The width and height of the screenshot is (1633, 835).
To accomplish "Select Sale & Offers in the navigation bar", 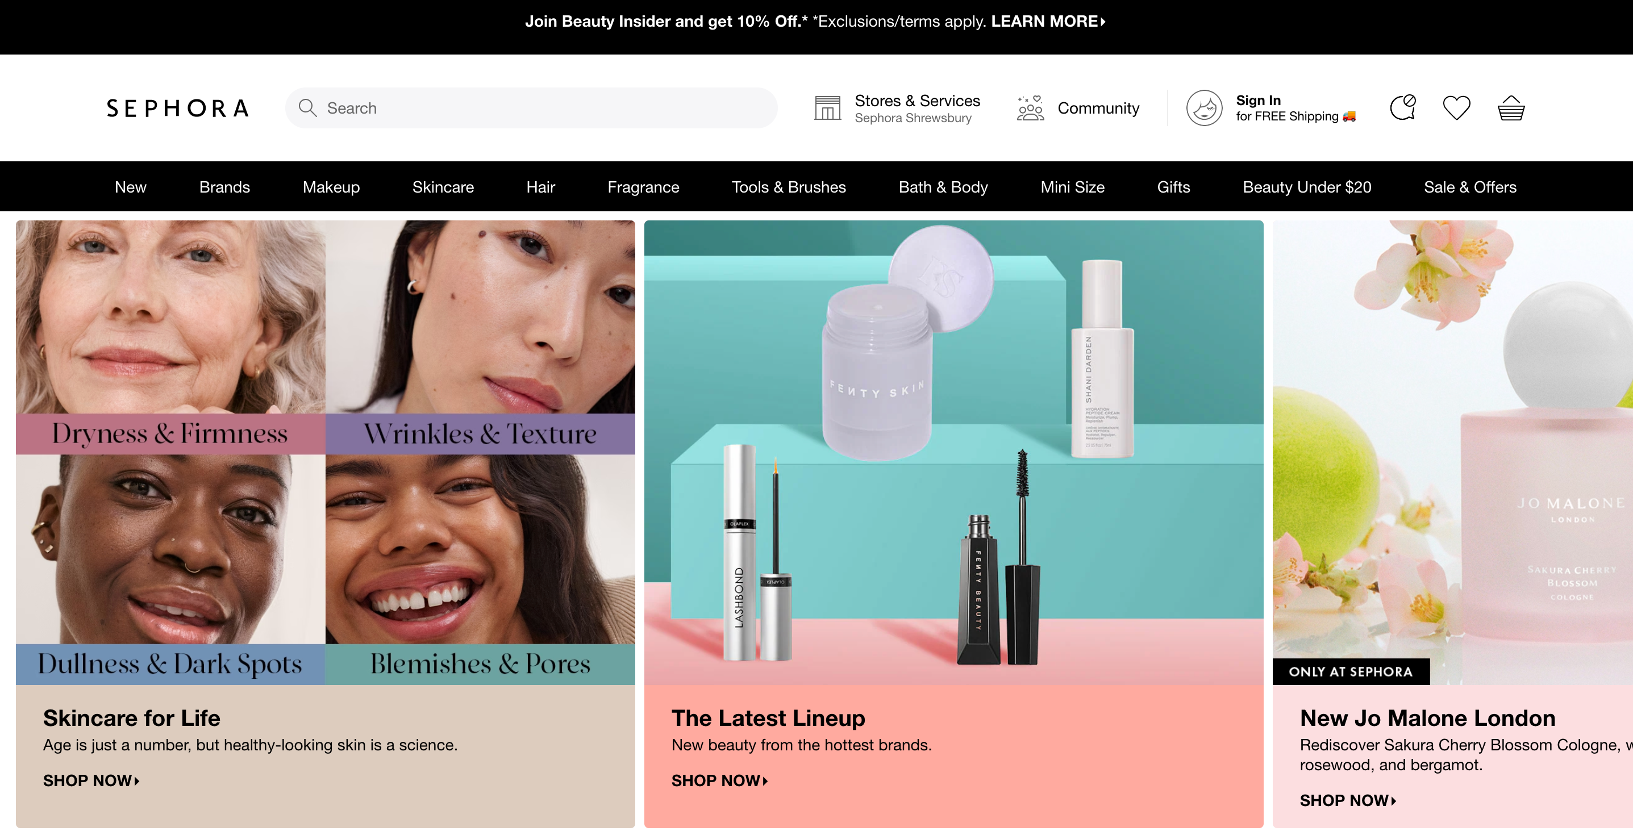I will click(1469, 187).
